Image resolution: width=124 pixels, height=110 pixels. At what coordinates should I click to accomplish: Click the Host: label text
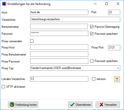(5, 12)
